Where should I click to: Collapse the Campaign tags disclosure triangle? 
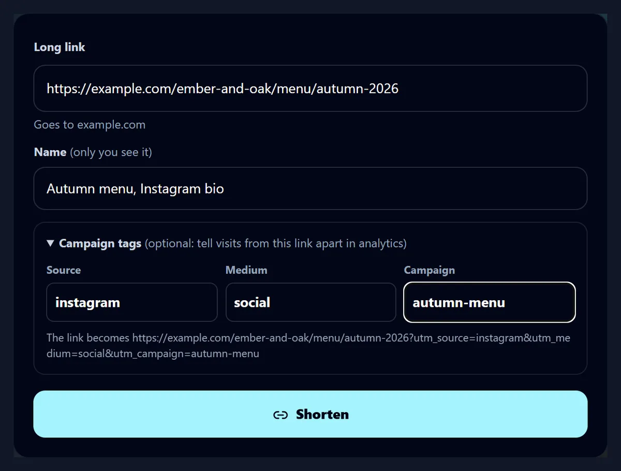pyautogui.click(x=50, y=243)
